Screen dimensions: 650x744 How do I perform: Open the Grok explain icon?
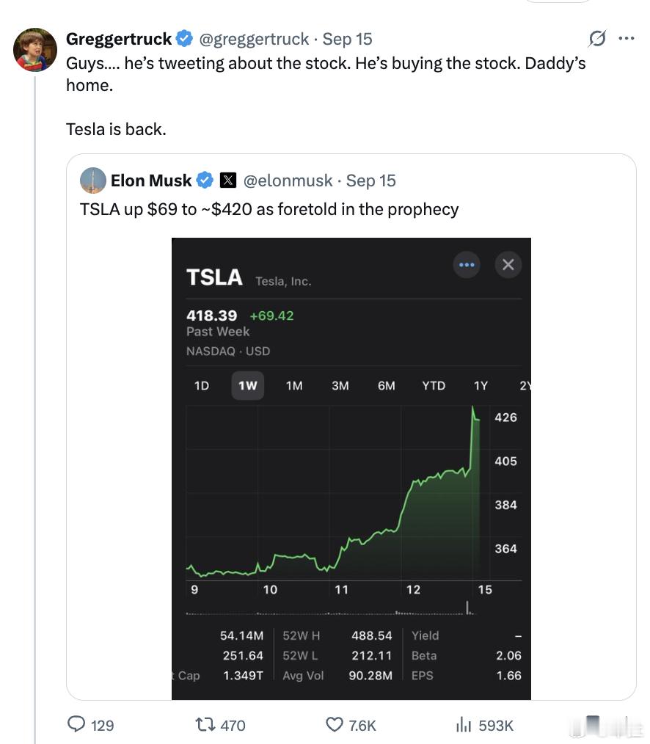597,38
